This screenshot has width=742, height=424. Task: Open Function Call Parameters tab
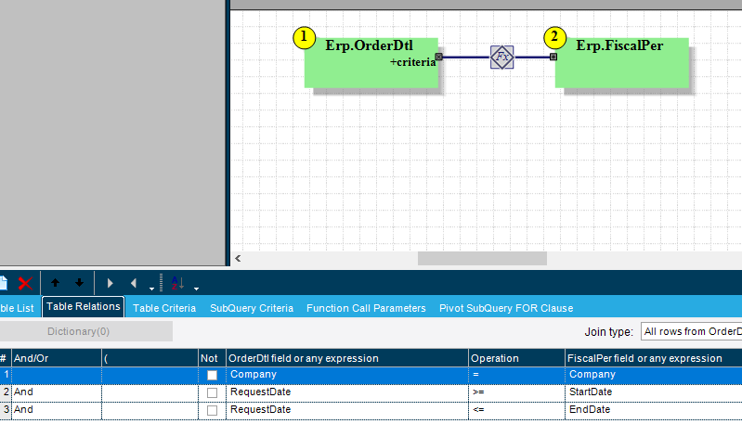(366, 308)
